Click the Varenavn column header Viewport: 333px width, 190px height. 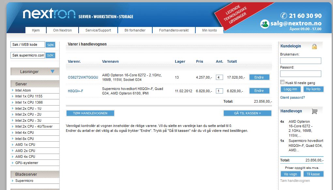click(x=110, y=61)
